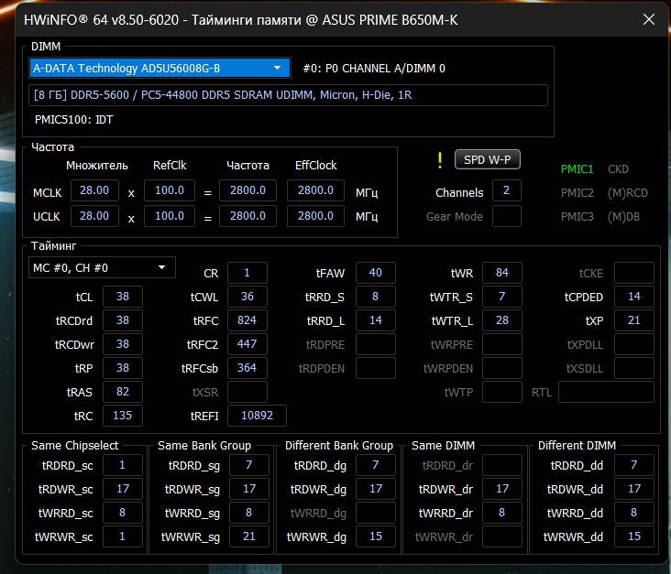This screenshot has width=671, height=574.
Task: Expand the MC #0, CH #0 channel dropdown
Action: [102, 268]
